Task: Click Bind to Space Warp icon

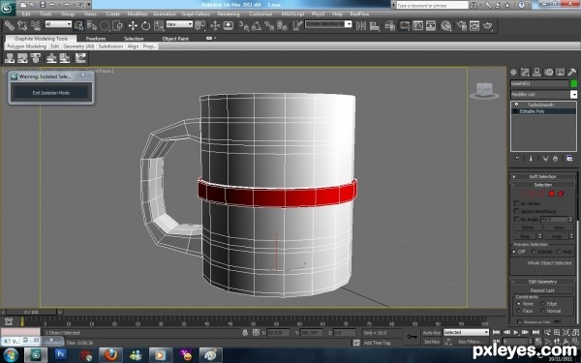Action: (x=36, y=25)
